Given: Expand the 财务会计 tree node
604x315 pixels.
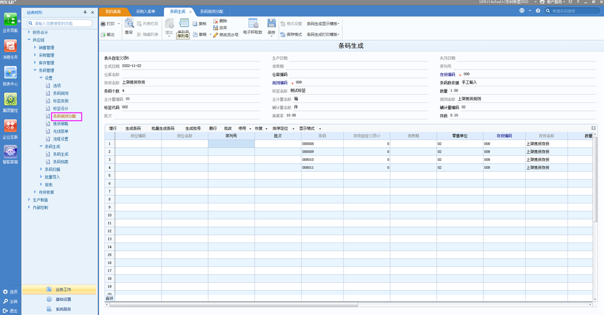Looking at the screenshot, I should point(29,32).
